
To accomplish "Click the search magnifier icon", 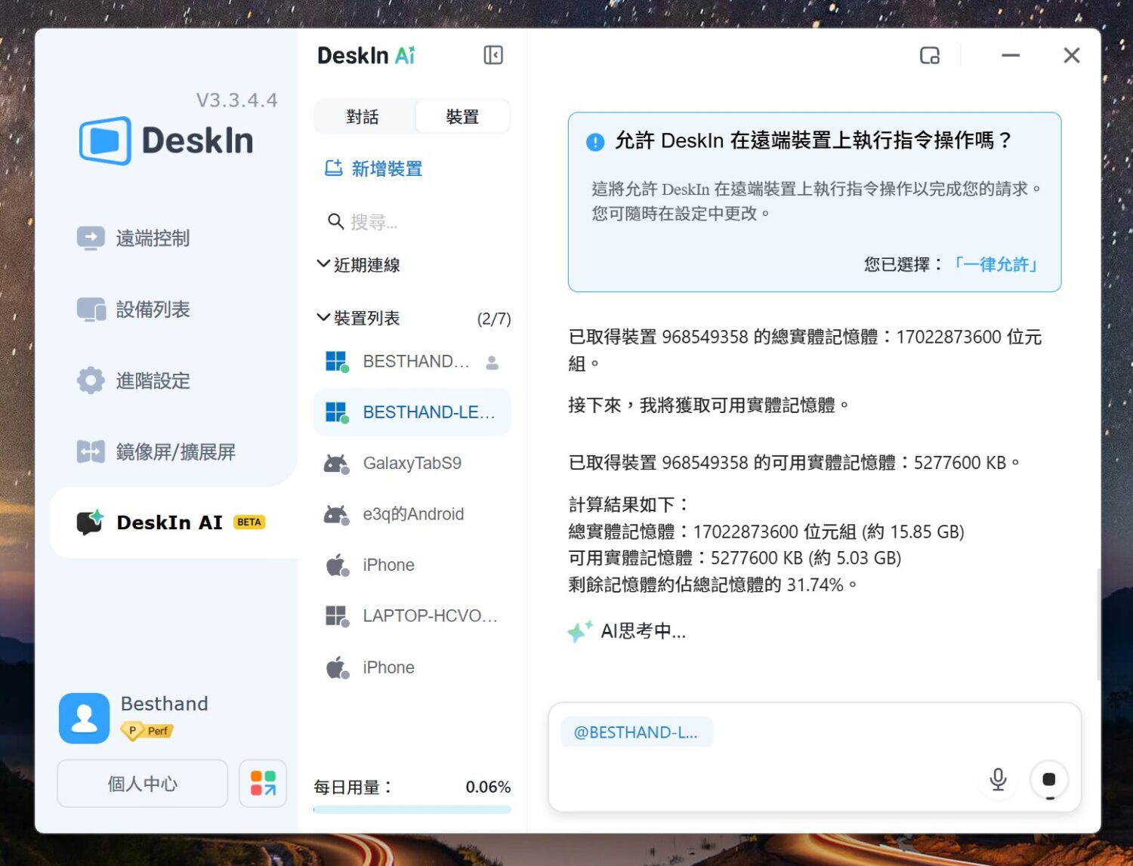I will [x=335, y=221].
